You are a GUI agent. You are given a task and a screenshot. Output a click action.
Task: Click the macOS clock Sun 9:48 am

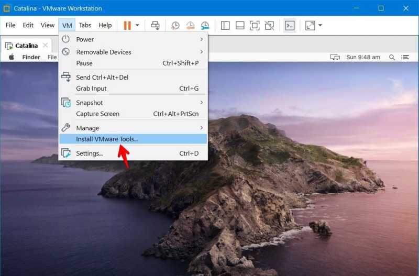pyautogui.click(x=363, y=57)
